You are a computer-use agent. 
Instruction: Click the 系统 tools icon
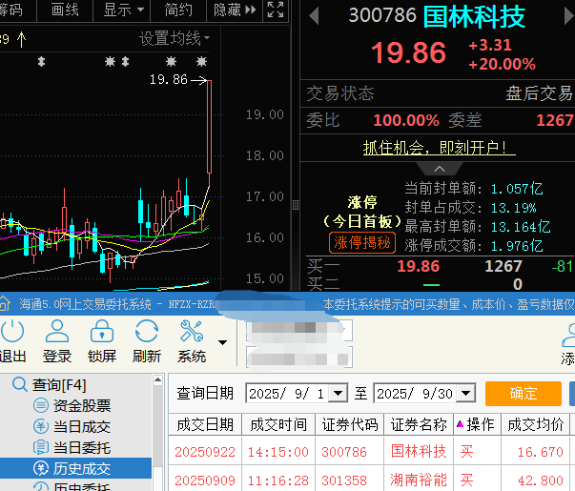(192, 331)
